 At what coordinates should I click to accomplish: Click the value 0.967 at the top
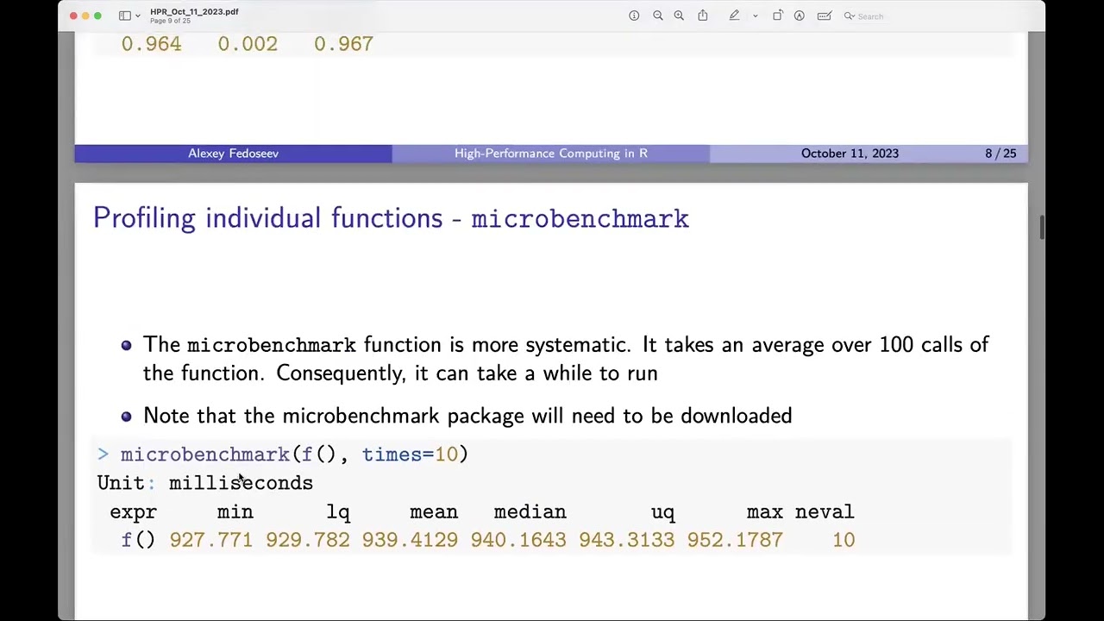(x=343, y=44)
